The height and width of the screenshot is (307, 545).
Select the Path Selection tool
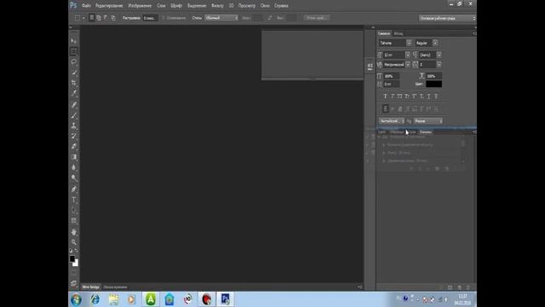point(74,210)
